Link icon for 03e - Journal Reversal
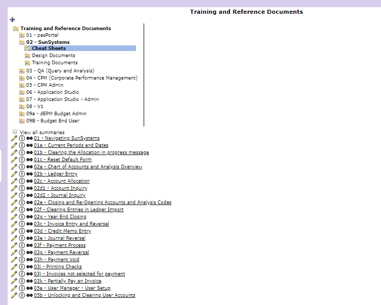 coord(30,238)
